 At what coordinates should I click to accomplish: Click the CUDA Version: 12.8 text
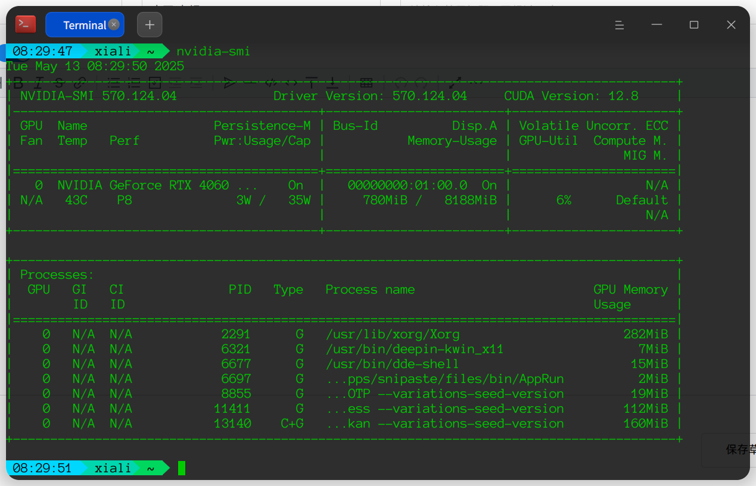(x=571, y=96)
